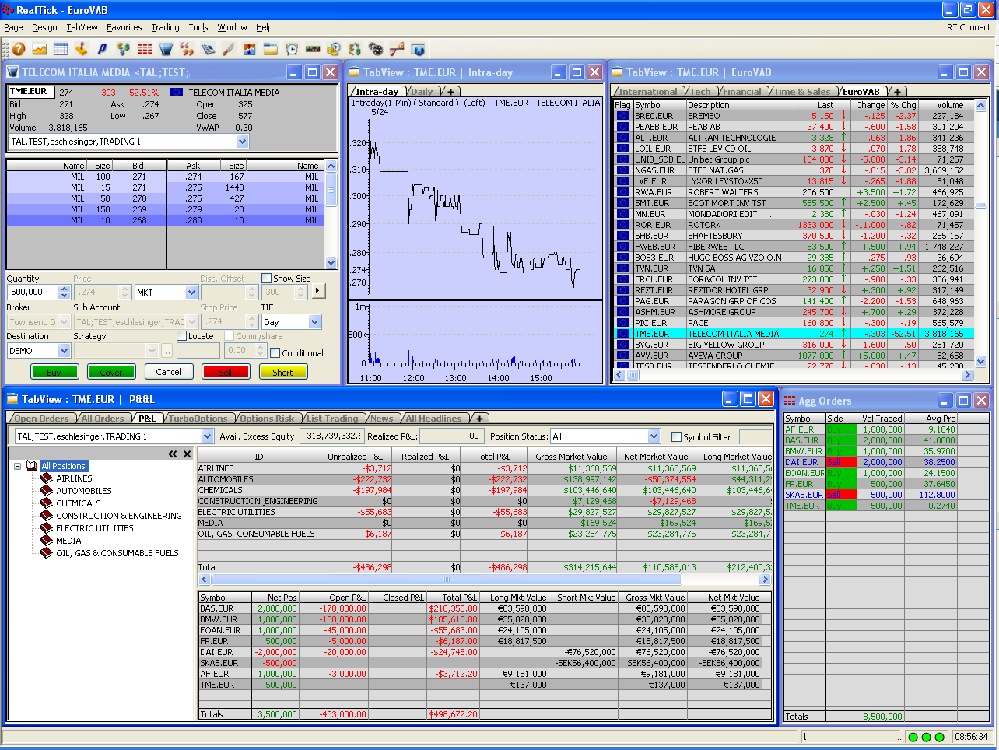Click the knife toolbar icon
The image size is (999, 750).
tap(229, 49)
